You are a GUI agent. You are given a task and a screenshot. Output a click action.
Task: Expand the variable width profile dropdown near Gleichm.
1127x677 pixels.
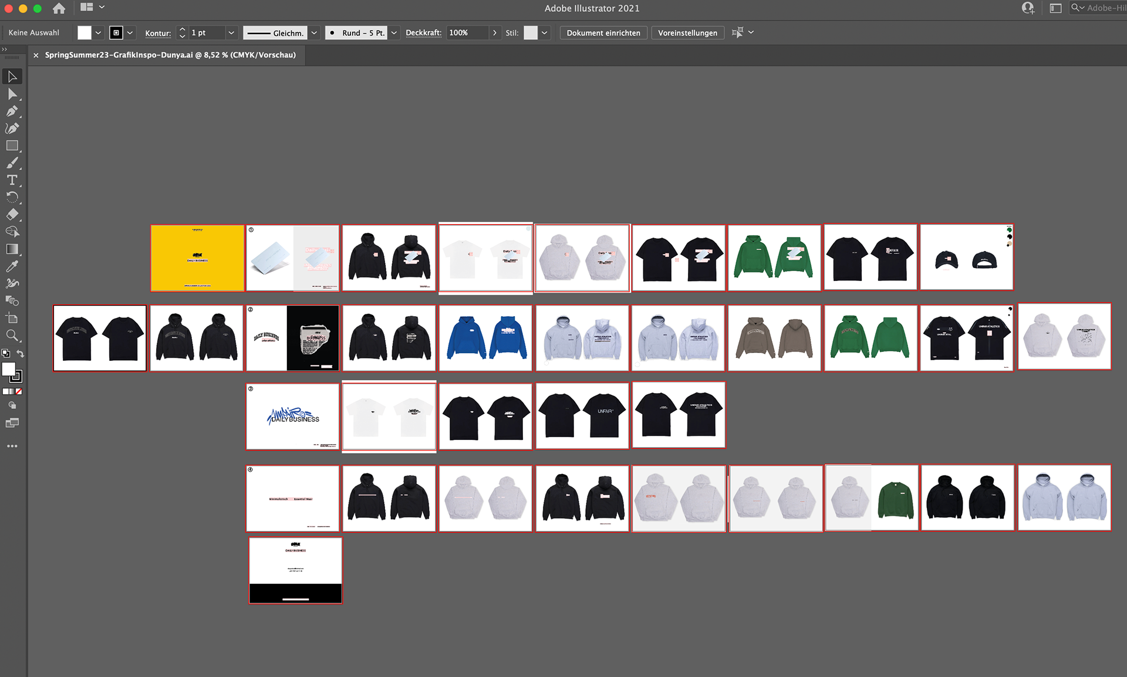(x=314, y=33)
